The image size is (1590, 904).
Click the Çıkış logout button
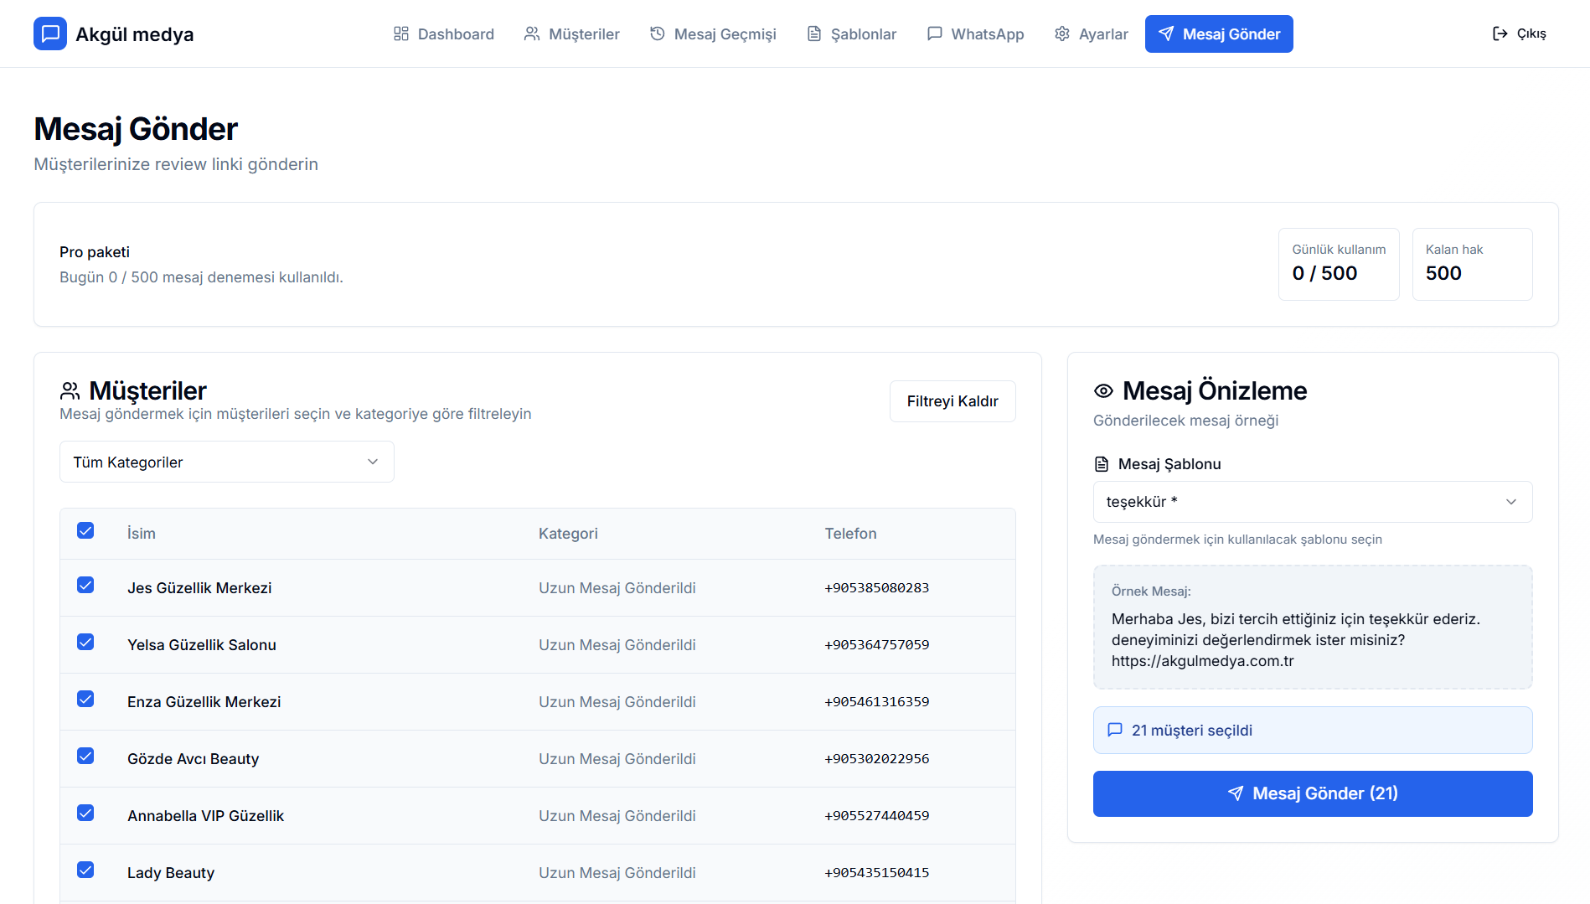(1520, 34)
